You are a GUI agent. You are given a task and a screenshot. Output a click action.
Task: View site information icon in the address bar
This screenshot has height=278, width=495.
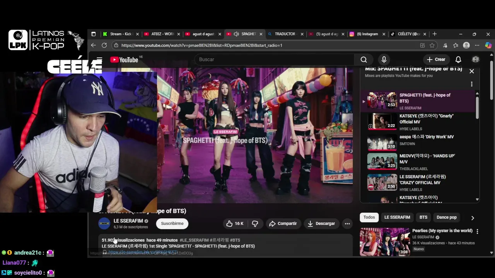[x=116, y=45]
